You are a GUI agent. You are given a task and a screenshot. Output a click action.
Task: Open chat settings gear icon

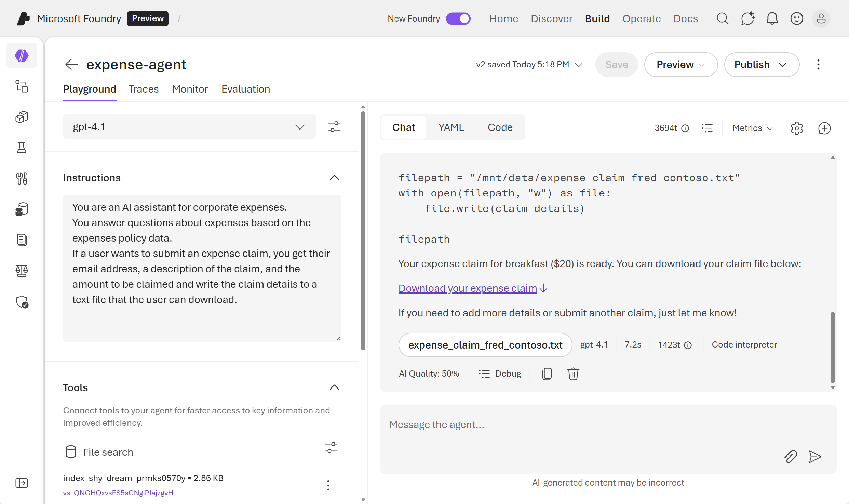pyautogui.click(x=797, y=128)
